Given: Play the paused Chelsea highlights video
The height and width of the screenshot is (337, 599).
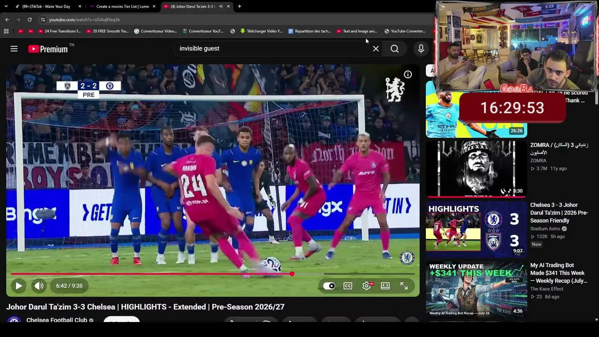Looking at the screenshot, I should (x=19, y=286).
